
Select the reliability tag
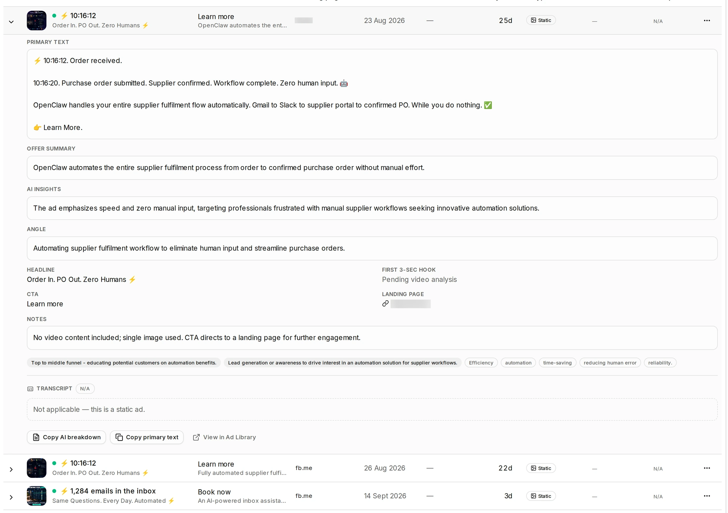(x=660, y=363)
